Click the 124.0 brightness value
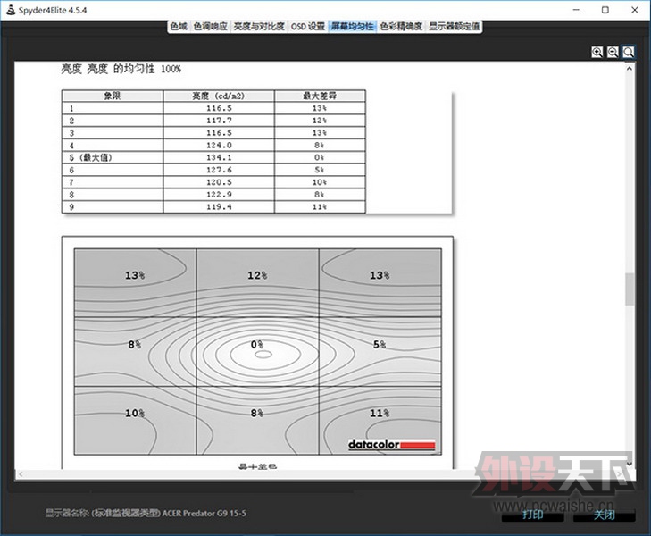The image size is (651, 536). tap(219, 146)
